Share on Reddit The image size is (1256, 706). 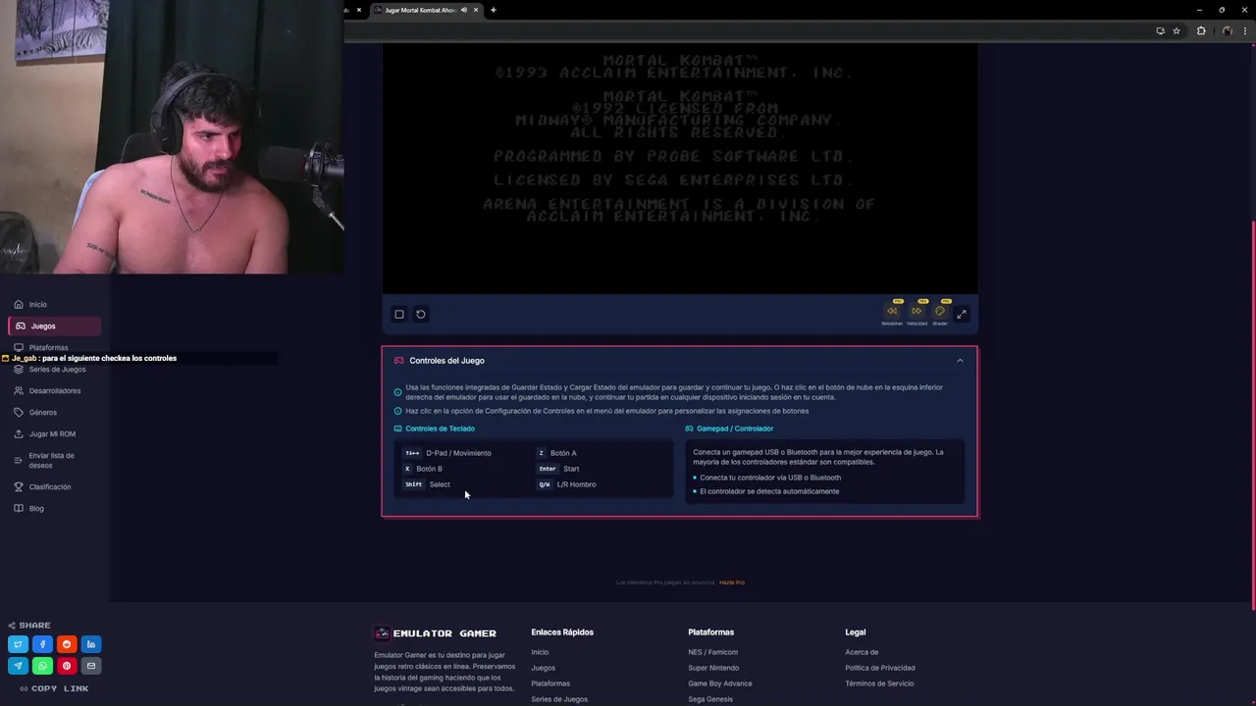pos(67,644)
